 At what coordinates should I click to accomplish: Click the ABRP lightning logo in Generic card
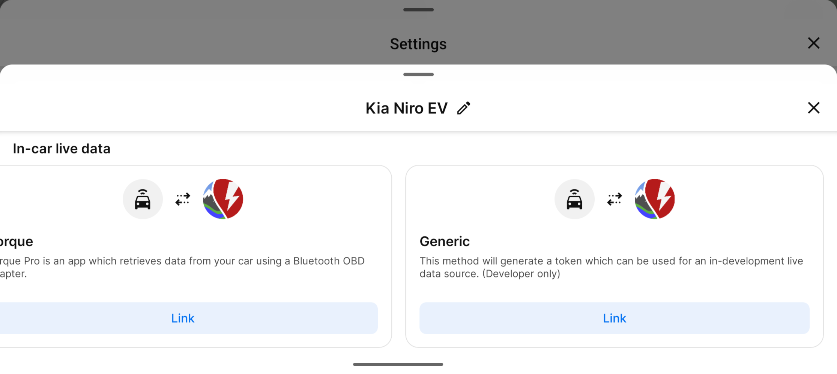click(655, 199)
